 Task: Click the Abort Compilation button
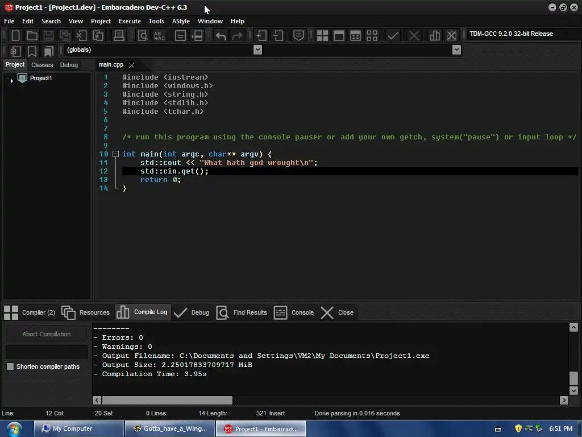[x=47, y=334]
